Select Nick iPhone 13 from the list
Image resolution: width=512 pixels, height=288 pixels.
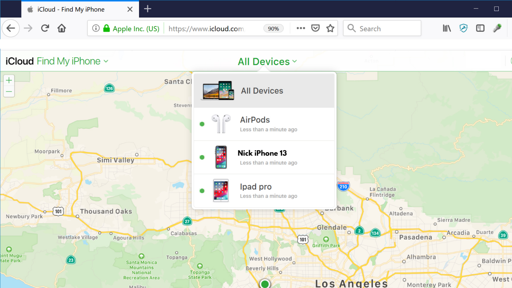point(264,157)
